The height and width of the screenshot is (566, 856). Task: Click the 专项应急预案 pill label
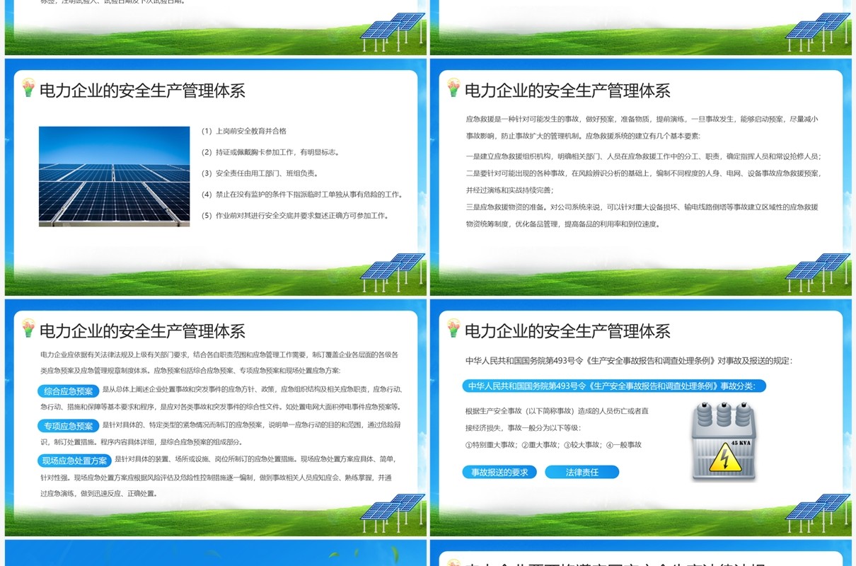tap(69, 426)
